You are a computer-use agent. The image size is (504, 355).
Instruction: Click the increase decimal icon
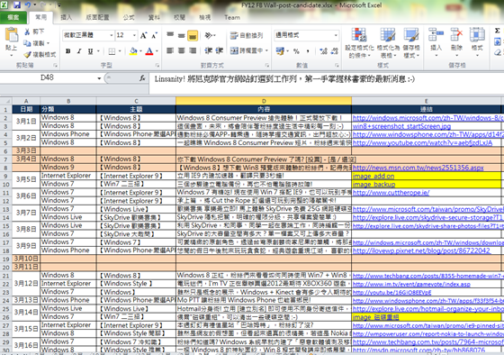tap(323, 50)
